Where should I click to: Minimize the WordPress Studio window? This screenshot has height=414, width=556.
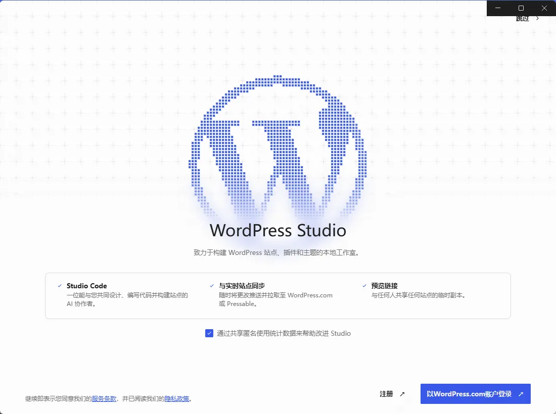(498, 8)
